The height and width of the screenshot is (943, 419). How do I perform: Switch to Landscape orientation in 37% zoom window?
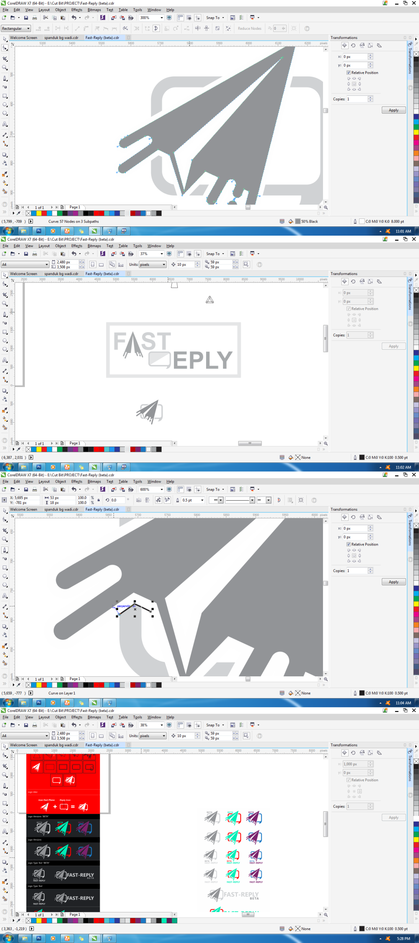[x=101, y=265]
